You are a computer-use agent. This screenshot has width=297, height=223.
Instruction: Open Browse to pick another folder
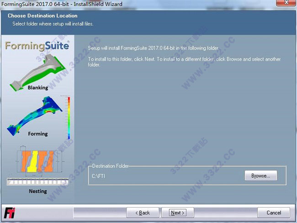pos(260,176)
